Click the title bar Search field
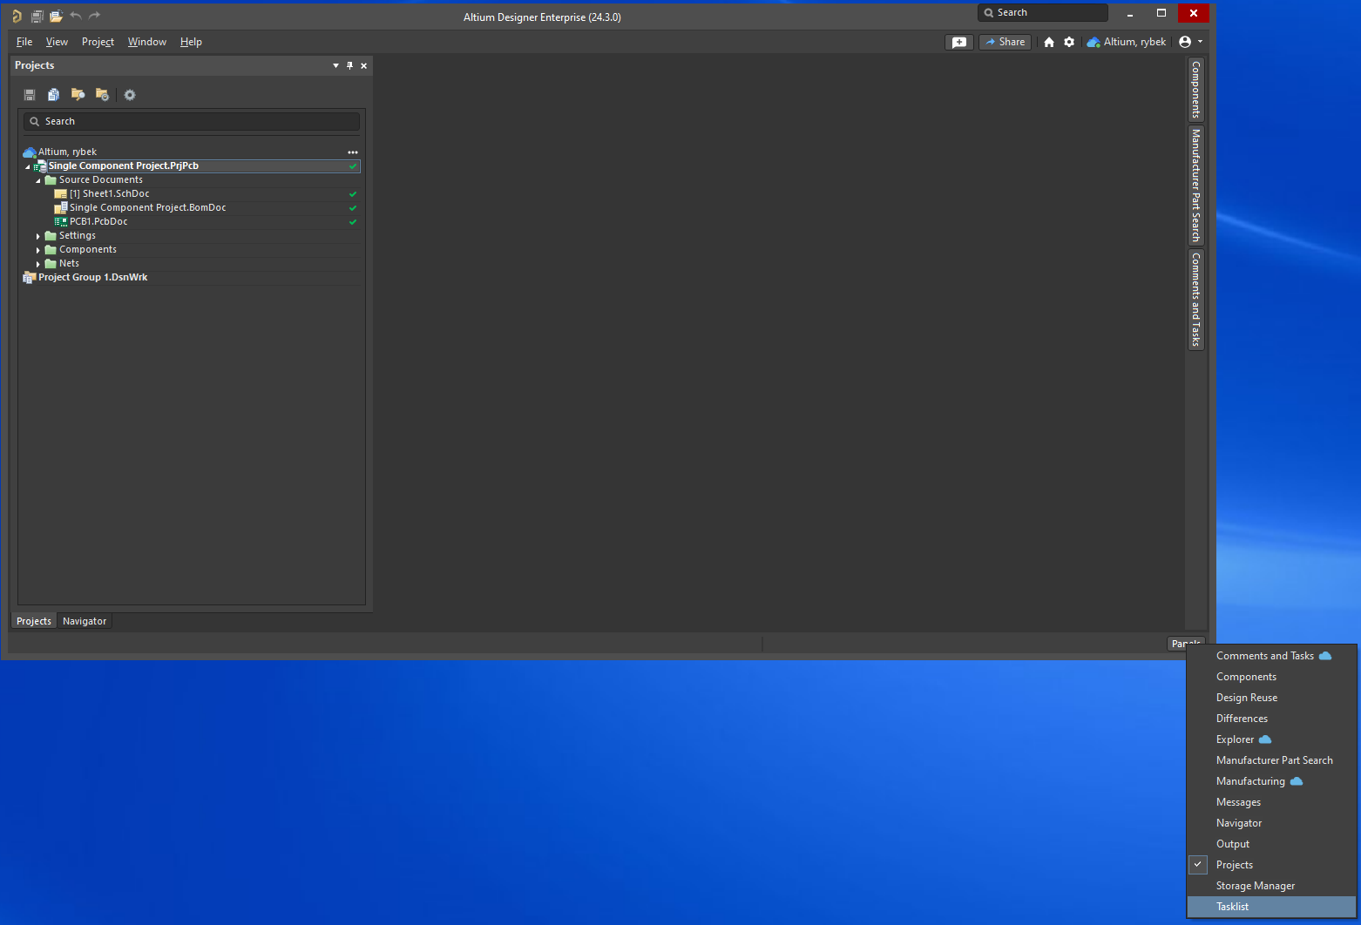 click(1043, 13)
